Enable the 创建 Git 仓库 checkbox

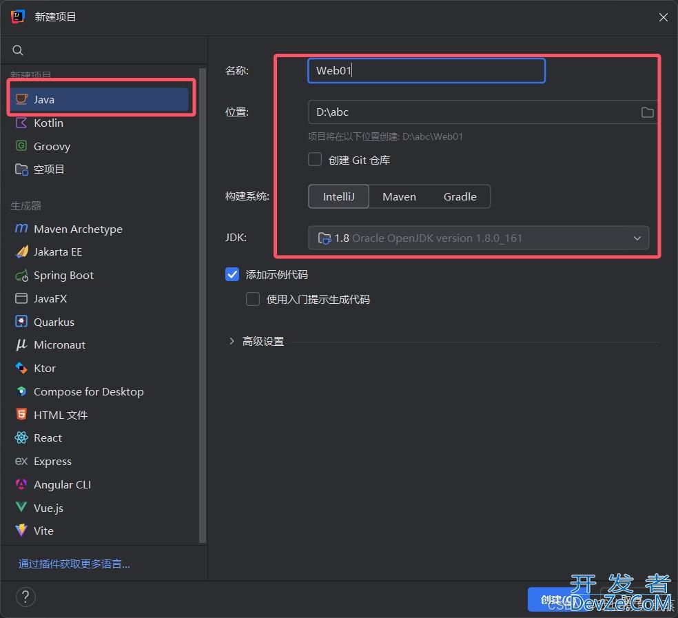(x=315, y=160)
